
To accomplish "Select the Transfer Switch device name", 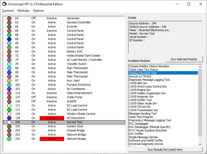I will pos(77,64).
